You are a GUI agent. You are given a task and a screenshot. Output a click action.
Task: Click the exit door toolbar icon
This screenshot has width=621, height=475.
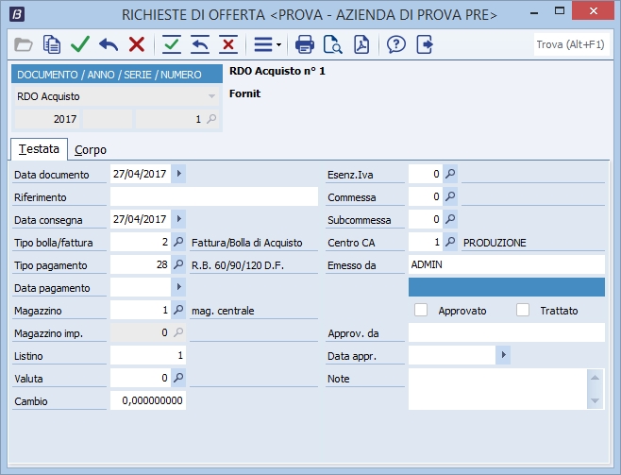(x=425, y=44)
